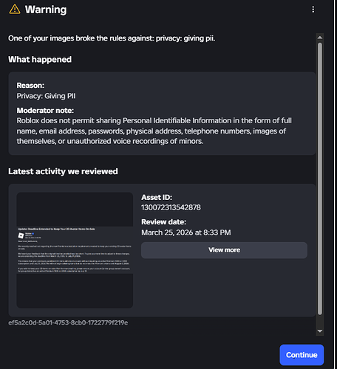This screenshot has width=337, height=369.
Task: Click the reference ID text below the card
Action: pyautogui.click(x=68, y=323)
